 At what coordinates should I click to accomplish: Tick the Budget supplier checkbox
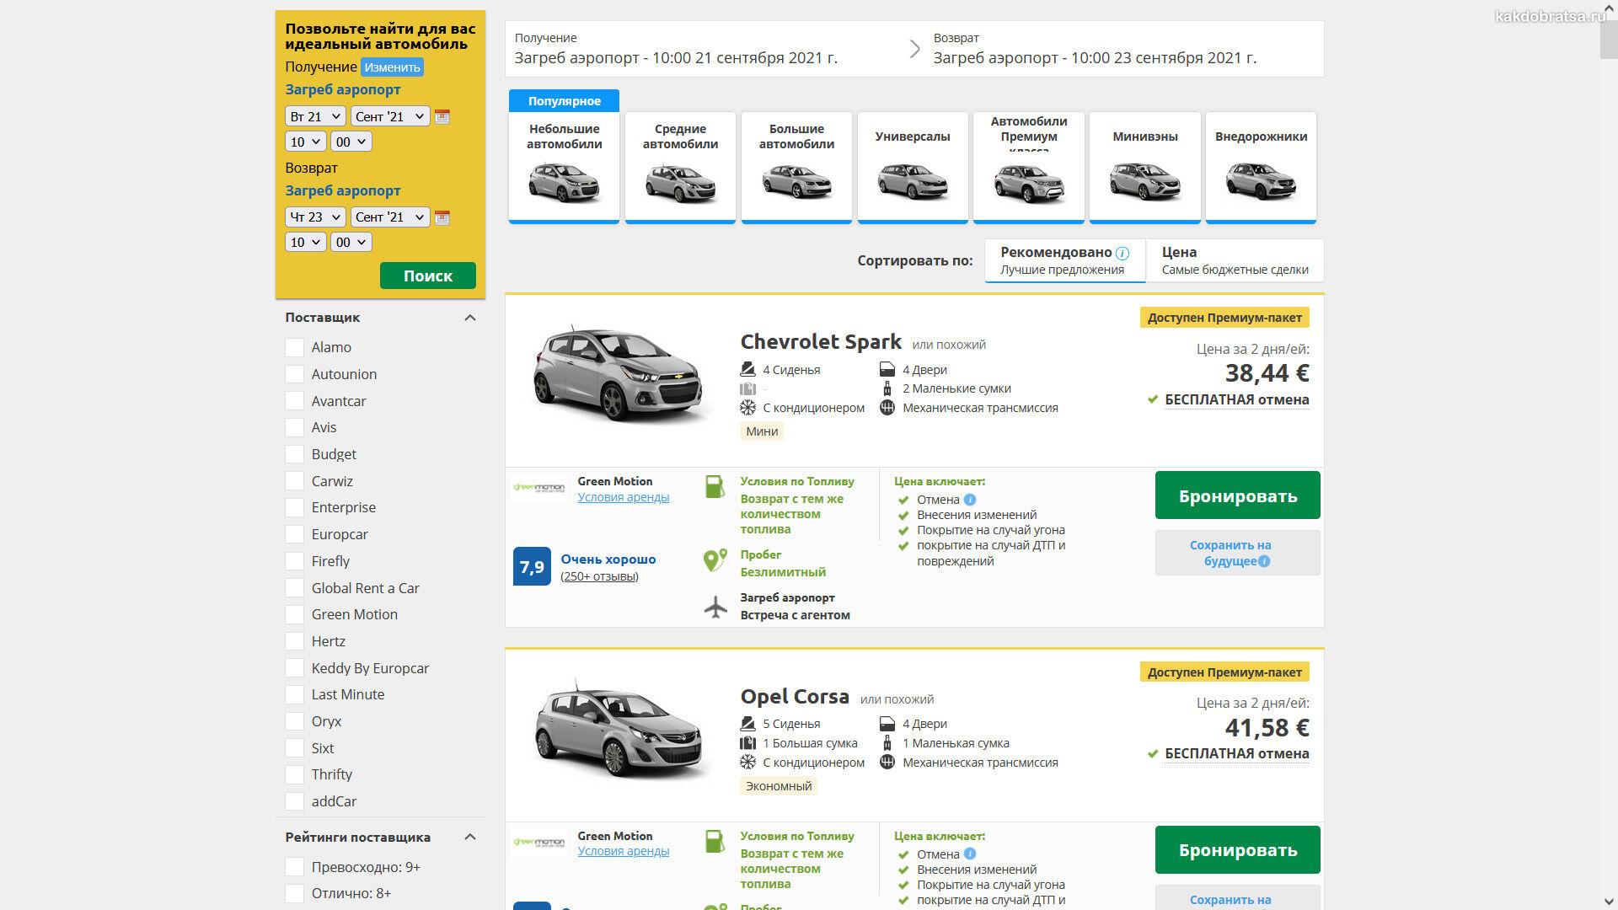294,454
